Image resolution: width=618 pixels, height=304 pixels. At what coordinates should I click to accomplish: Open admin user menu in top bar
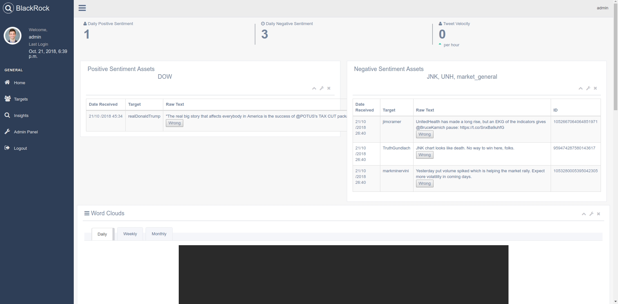(602, 8)
